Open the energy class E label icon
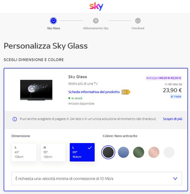The height and width of the screenshot is (194, 190). pos(126,92)
